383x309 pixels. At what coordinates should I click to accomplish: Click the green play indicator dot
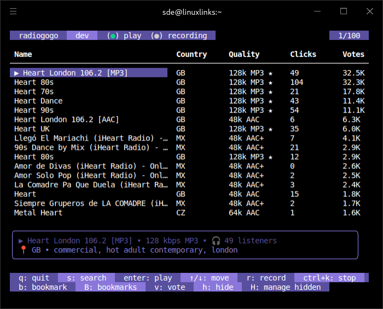click(x=113, y=36)
